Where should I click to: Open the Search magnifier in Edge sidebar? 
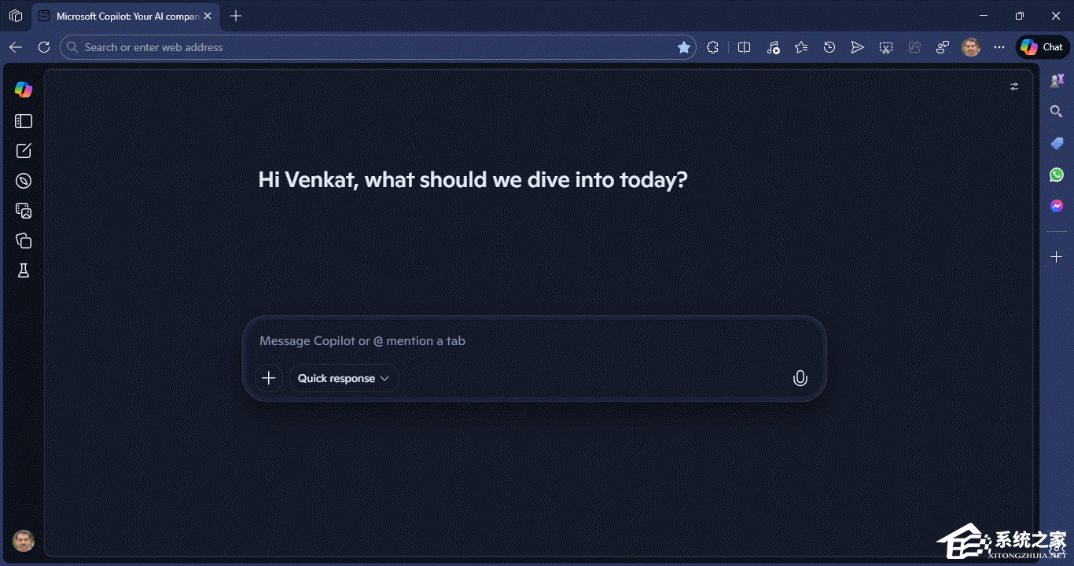click(x=1057, y=112)
